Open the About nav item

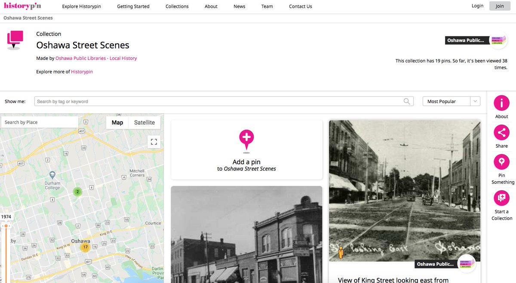[x=211, y=6]
